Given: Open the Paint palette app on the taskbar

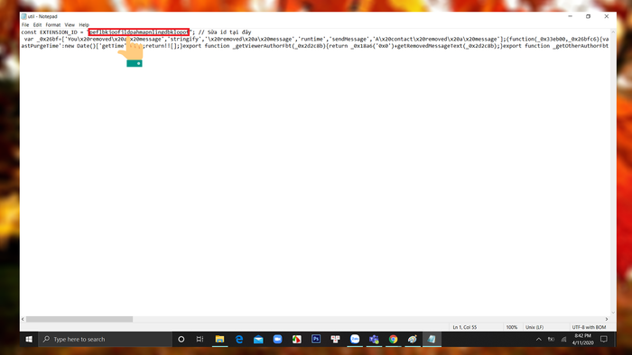Looking at the screenshot, I should click(x=413, y=340).
